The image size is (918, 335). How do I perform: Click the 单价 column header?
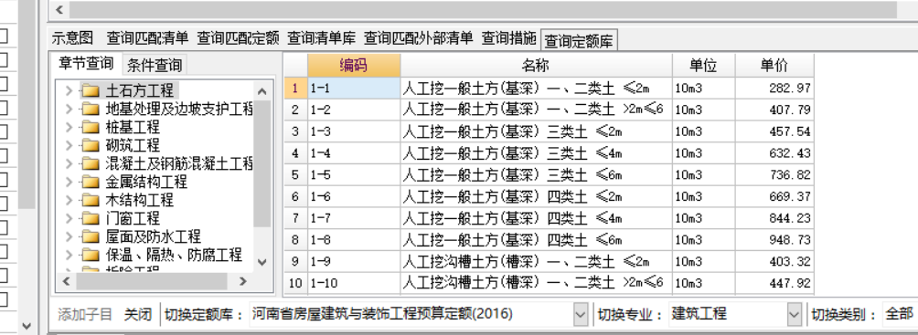coord(774,66)
